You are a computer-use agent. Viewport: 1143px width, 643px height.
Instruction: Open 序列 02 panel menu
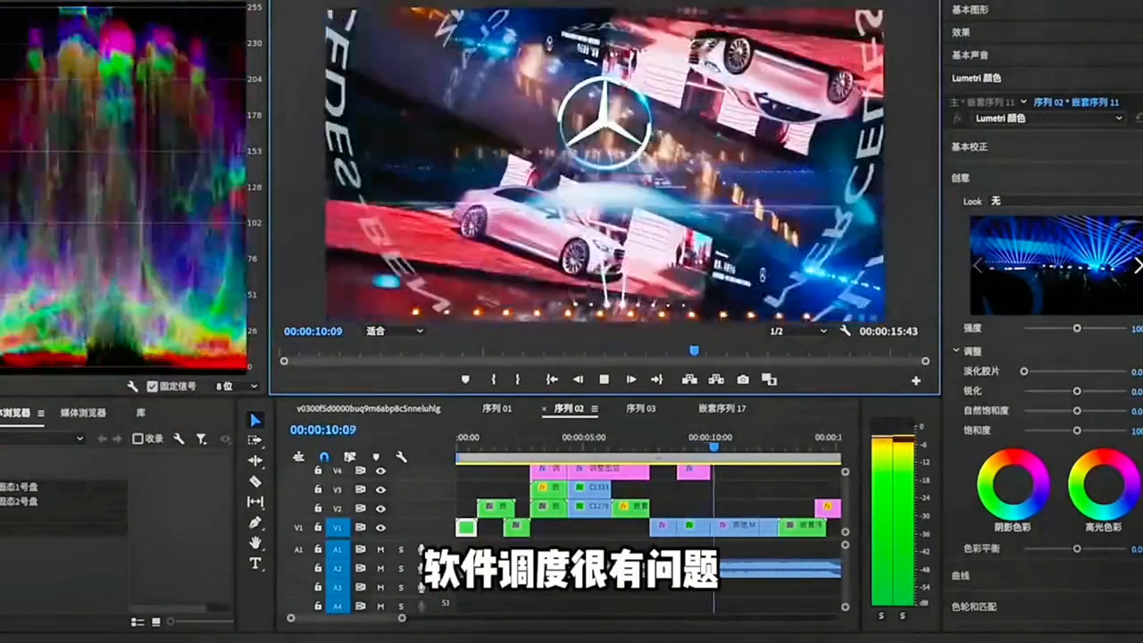595,409
